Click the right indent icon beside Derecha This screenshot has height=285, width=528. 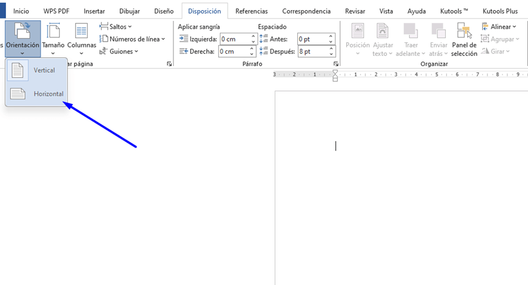(184, 51)
